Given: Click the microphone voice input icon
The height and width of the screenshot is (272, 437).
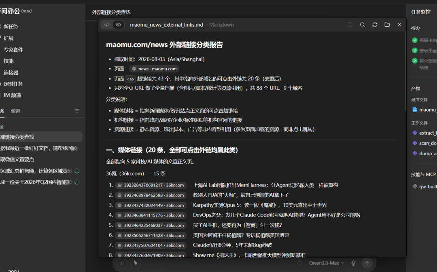Looking at the screenshot, I should 353,263.
